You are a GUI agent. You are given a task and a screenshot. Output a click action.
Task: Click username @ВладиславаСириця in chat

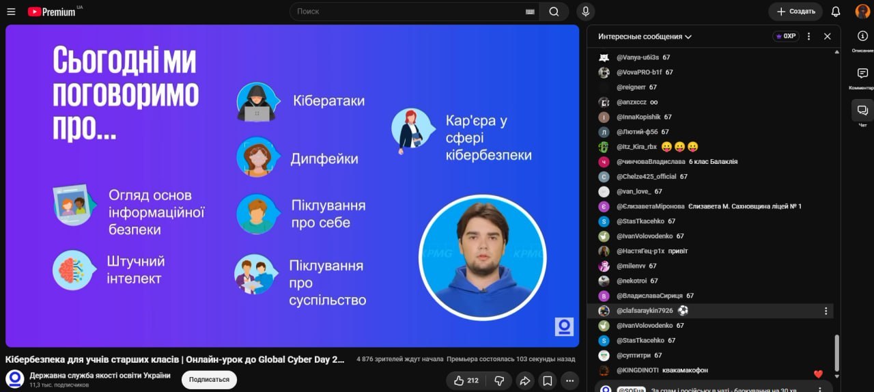(x=649, y=296)
